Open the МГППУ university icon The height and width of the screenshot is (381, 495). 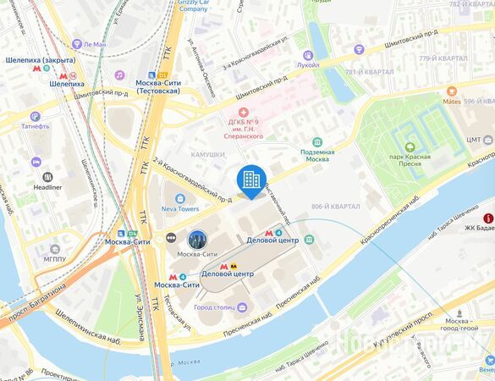point(55,249)
